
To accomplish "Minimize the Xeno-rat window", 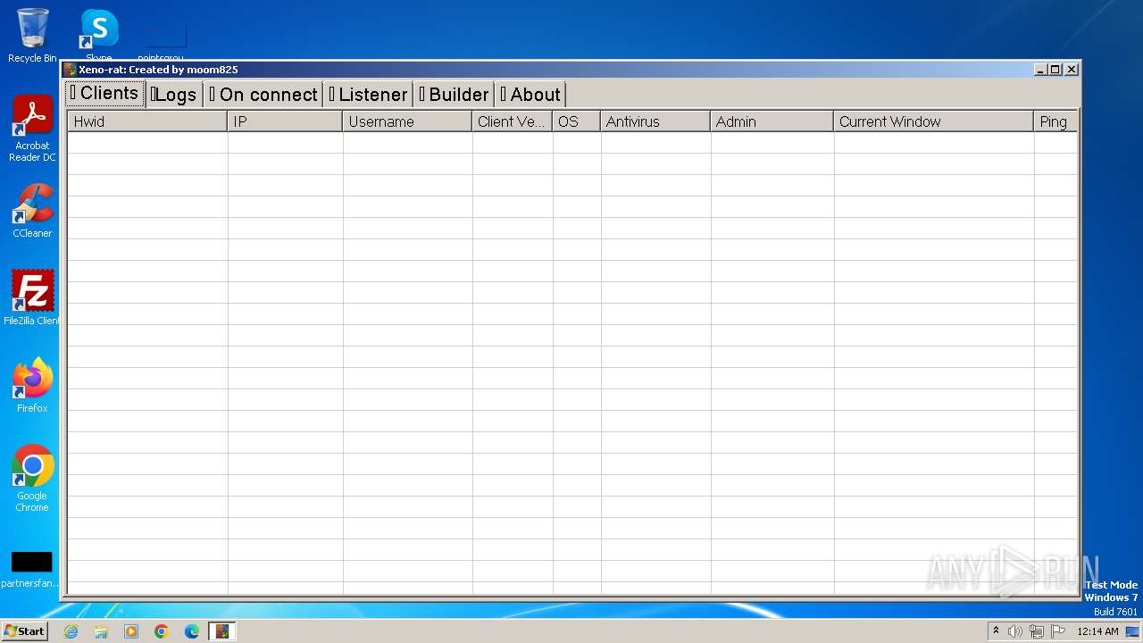I will point(1040,70).
